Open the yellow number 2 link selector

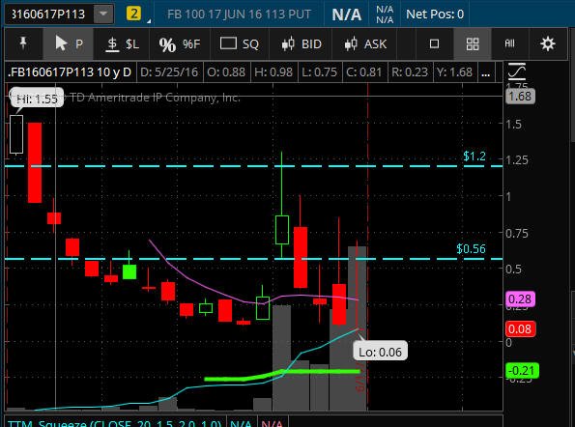coord(134,14)
